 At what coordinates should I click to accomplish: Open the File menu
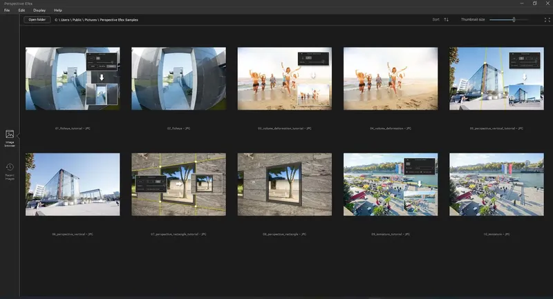pyautogui.click(x=7, y=10)
